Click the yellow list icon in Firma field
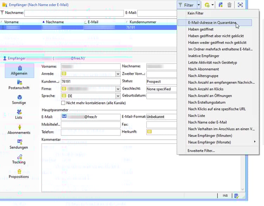This screenshot has width=264, height=206. [64, 88]
